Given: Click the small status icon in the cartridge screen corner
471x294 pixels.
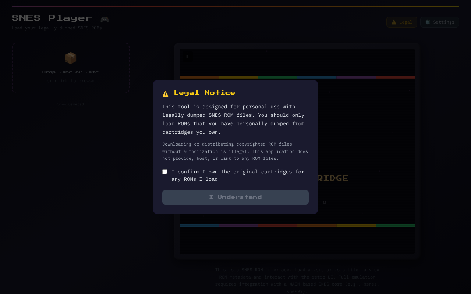Looking at the screenshot, I should (x=187, y=57).
